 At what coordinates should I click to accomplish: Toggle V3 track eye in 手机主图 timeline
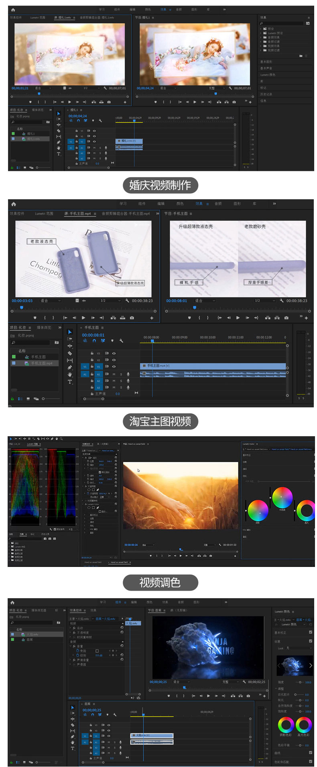114,354
